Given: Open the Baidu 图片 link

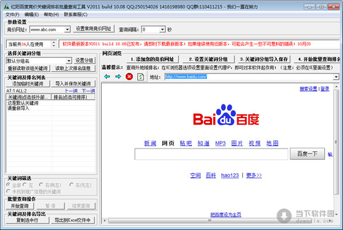Looking at the screenshot, I should click(x=237, y=143).
